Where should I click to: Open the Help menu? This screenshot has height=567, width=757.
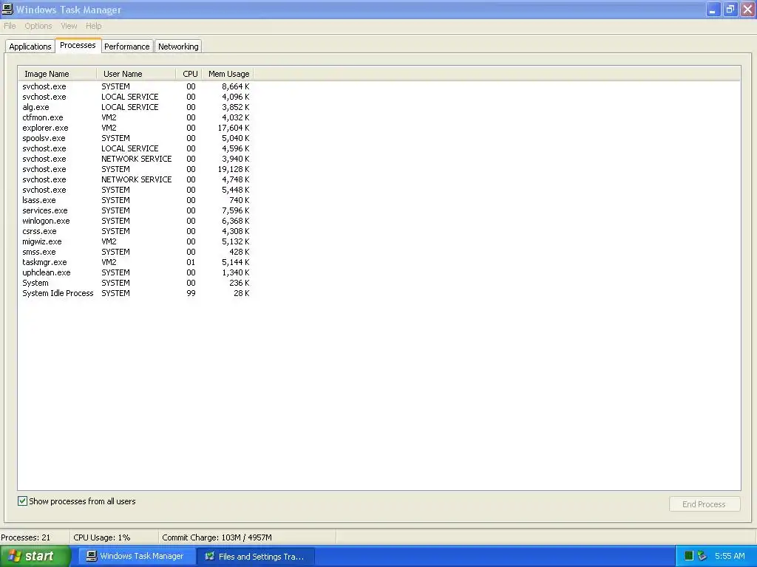point(94,26)
